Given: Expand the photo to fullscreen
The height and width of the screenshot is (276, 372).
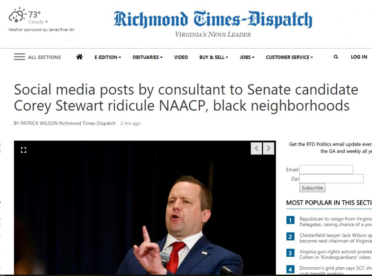Looking at the screenshot, I should [x=24, y=150].
